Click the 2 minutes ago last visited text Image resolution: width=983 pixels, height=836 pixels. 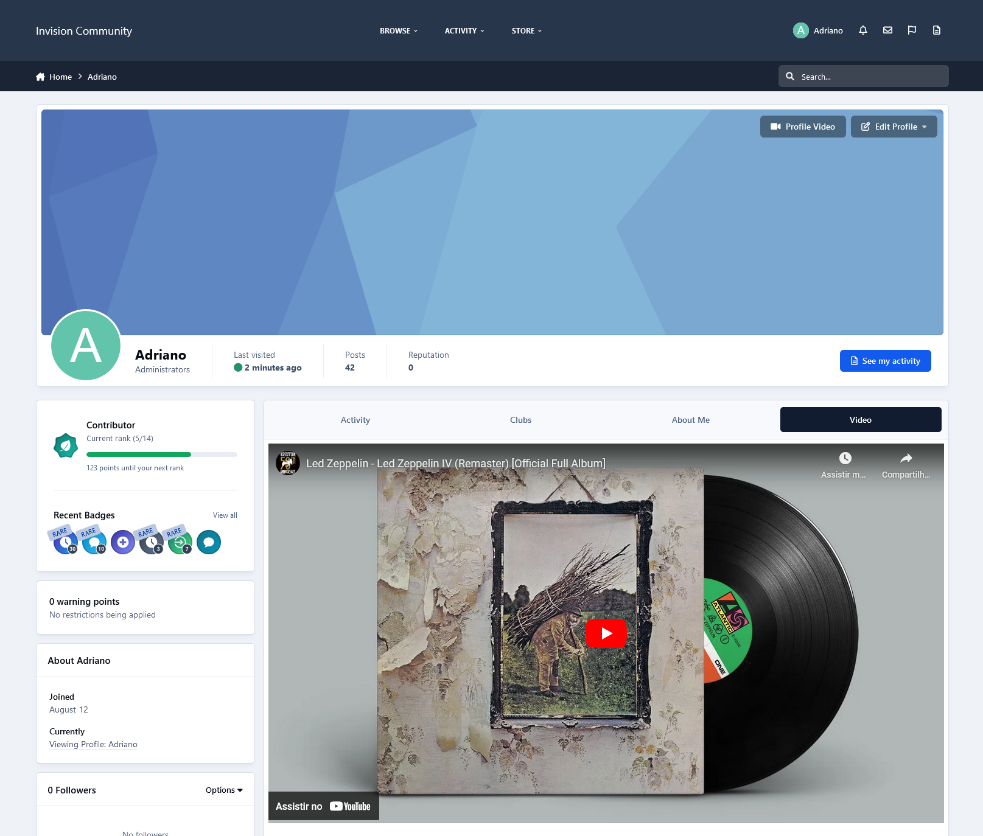(273, 367)
